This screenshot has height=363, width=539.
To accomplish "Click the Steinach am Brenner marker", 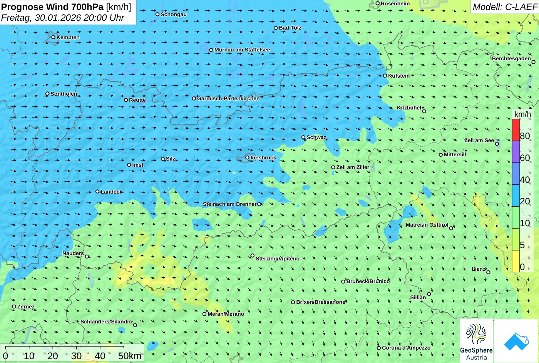I will 259,204.
